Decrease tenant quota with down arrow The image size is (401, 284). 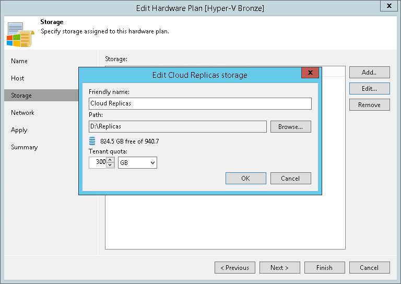[110, 165]
